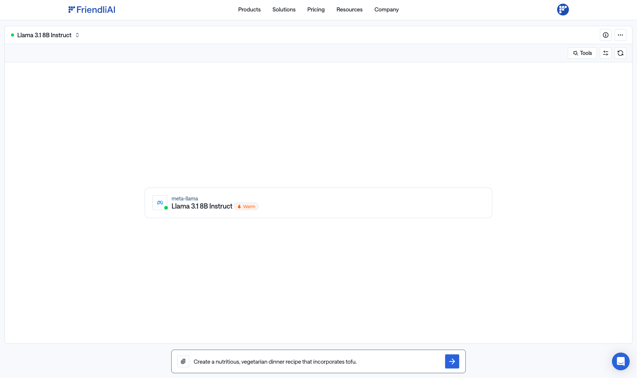The height and width of the screenshot is (378, 637).
Task: Focus the tofu recipe prompt input field
Action: pos(317,362)
